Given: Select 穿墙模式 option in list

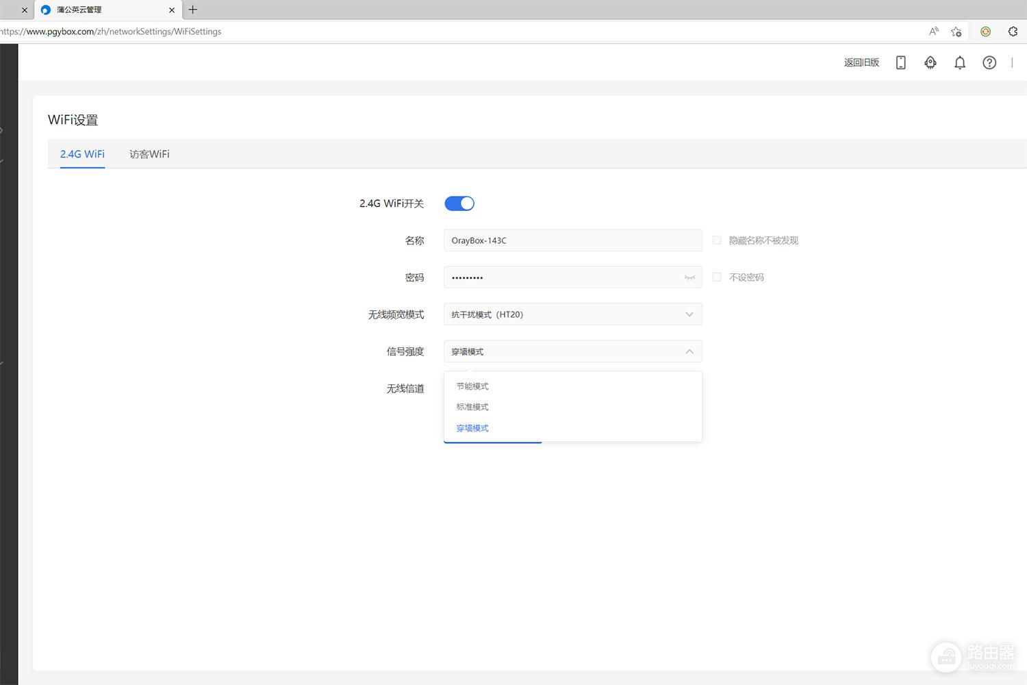Looking at the screenshot, I should [573, 428].
